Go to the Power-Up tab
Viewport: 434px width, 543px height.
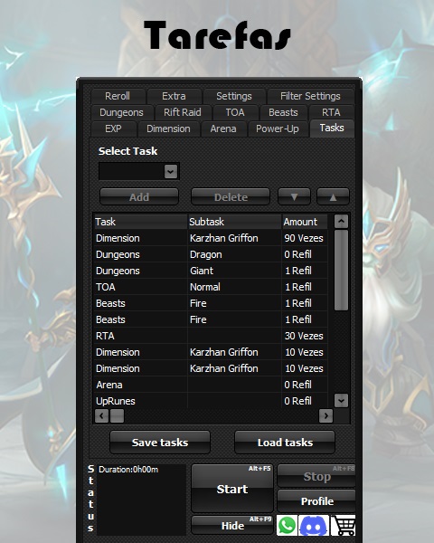click(278, 129)
